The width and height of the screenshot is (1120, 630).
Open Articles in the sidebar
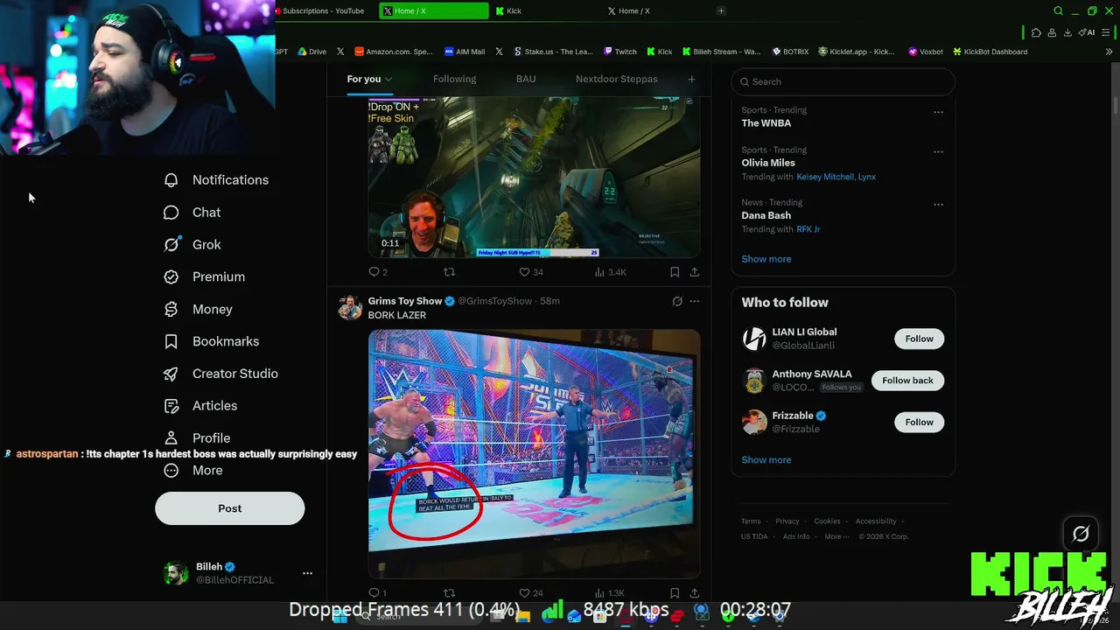click(200, 406)
